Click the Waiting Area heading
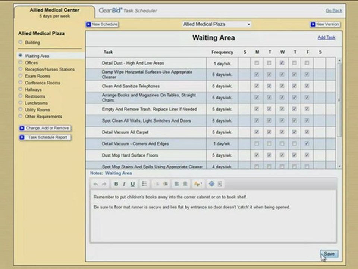 (x=213, y=38)
